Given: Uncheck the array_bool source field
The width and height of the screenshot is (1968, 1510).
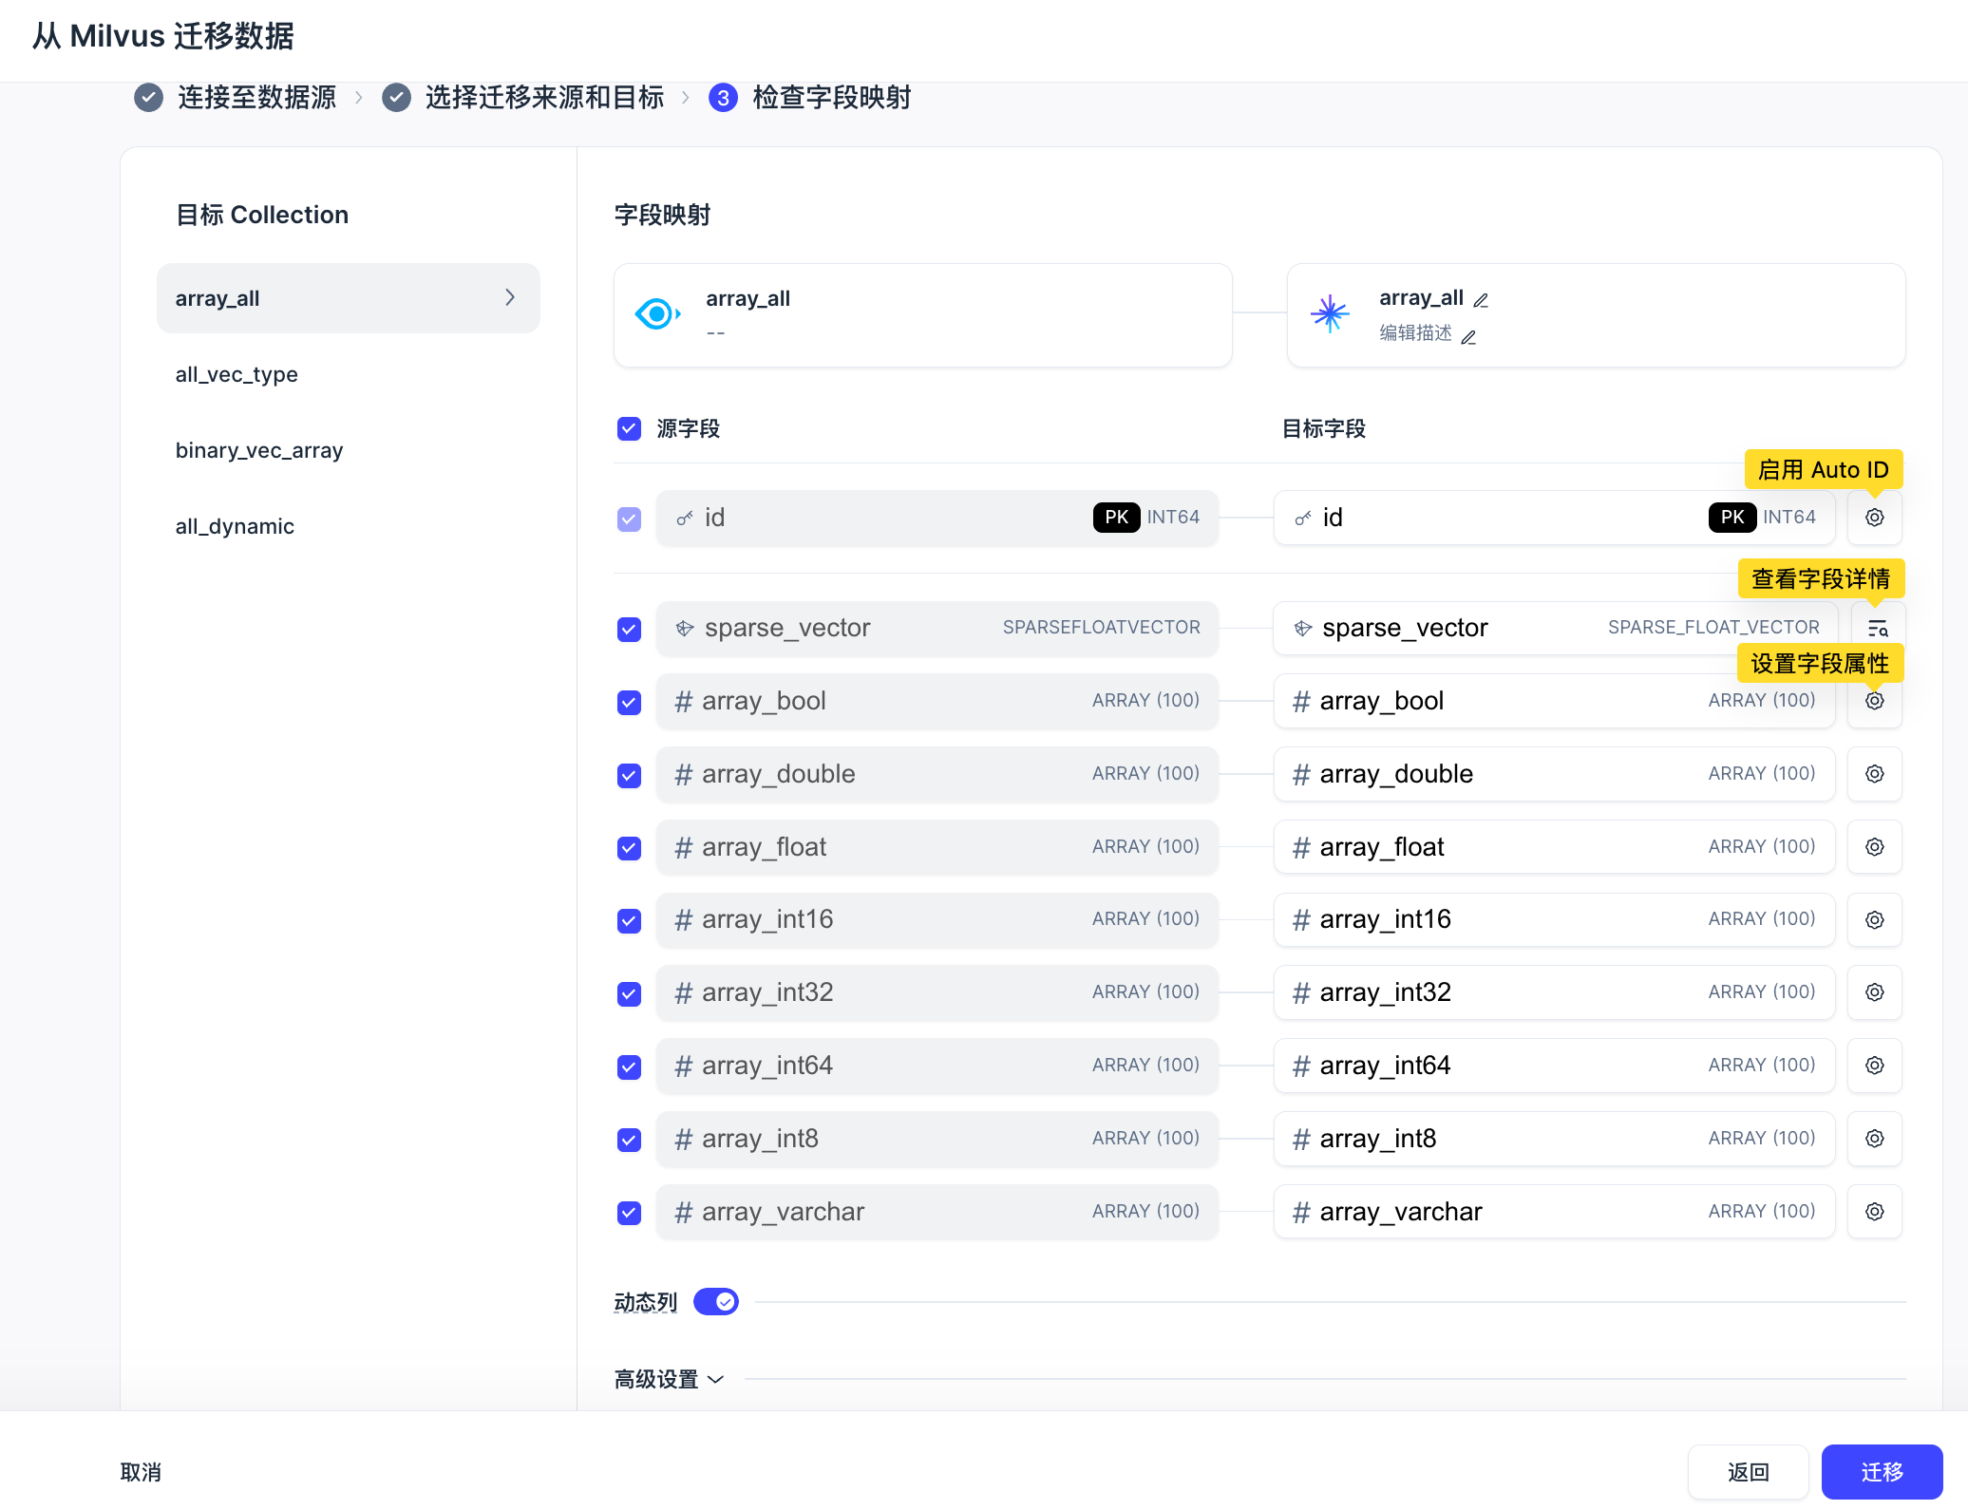Looking at the screenshot, I should coord(629,703).
